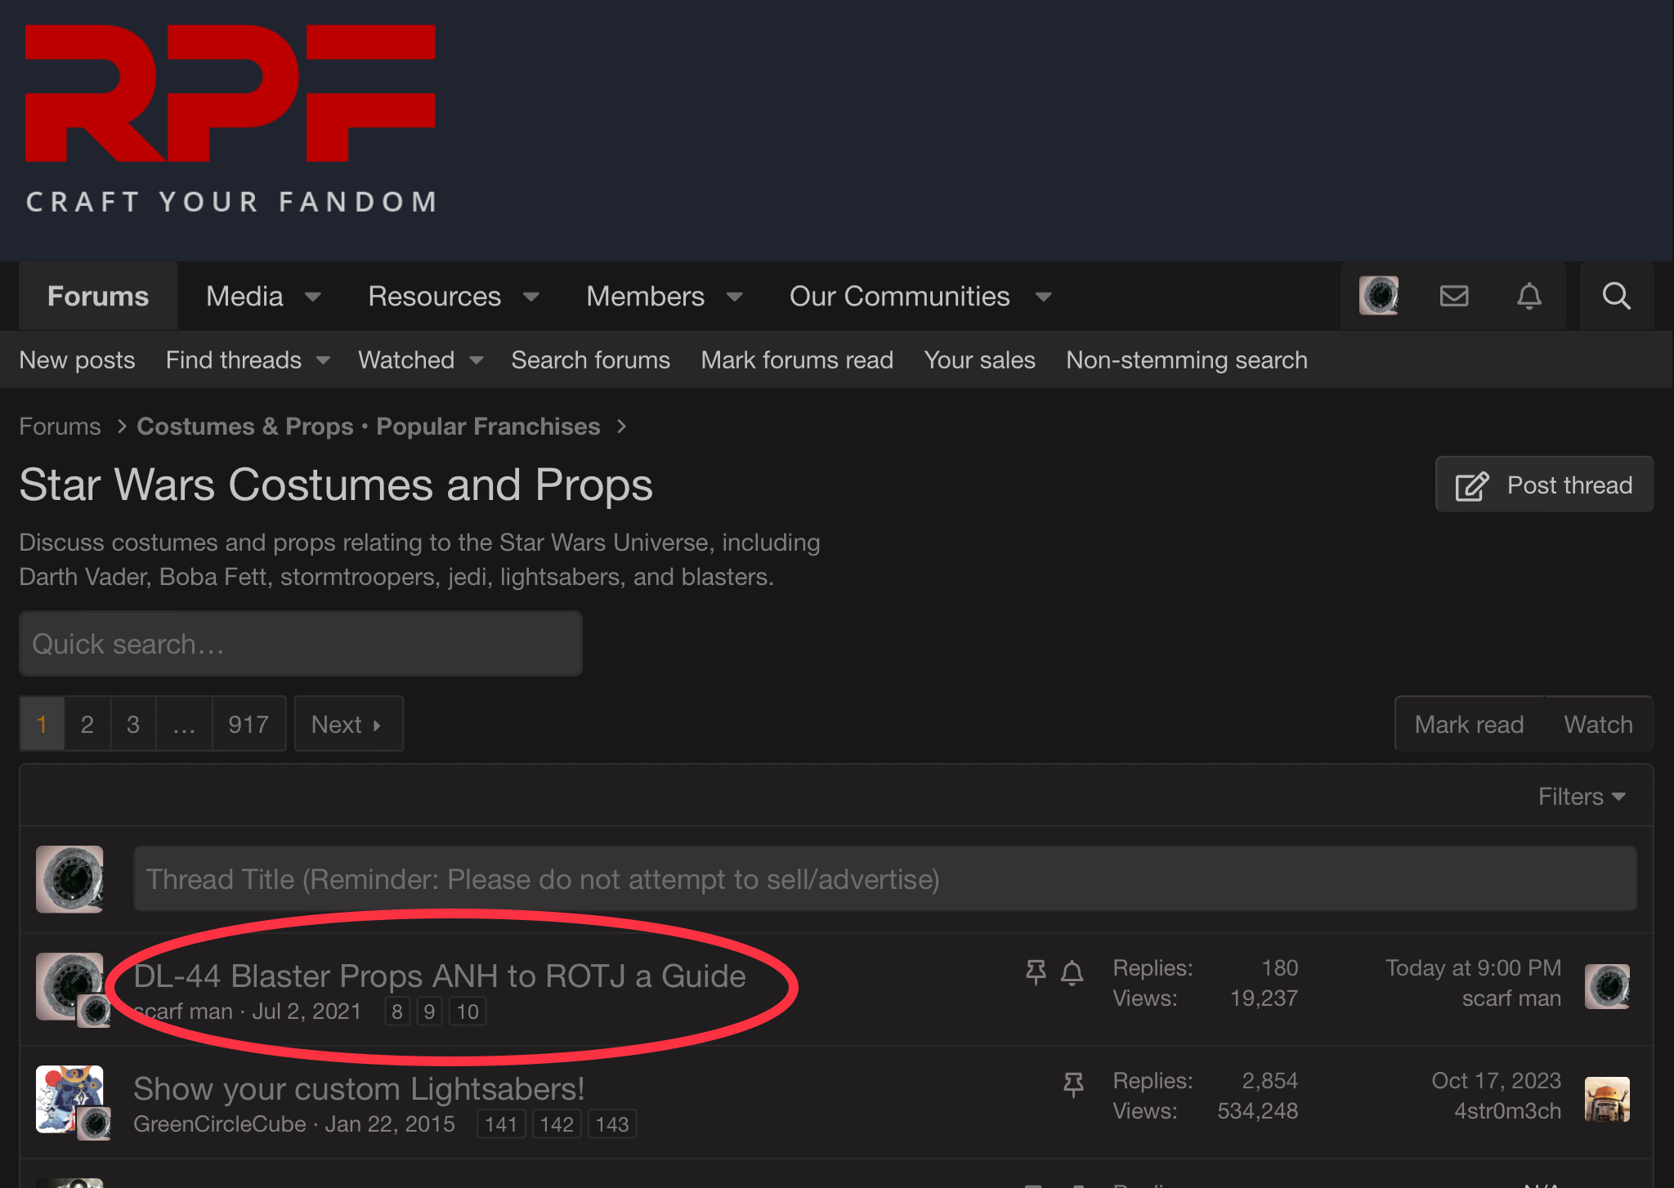
Task: Click the pin icon on DL-44 thread
Action: pos(1036,972)
